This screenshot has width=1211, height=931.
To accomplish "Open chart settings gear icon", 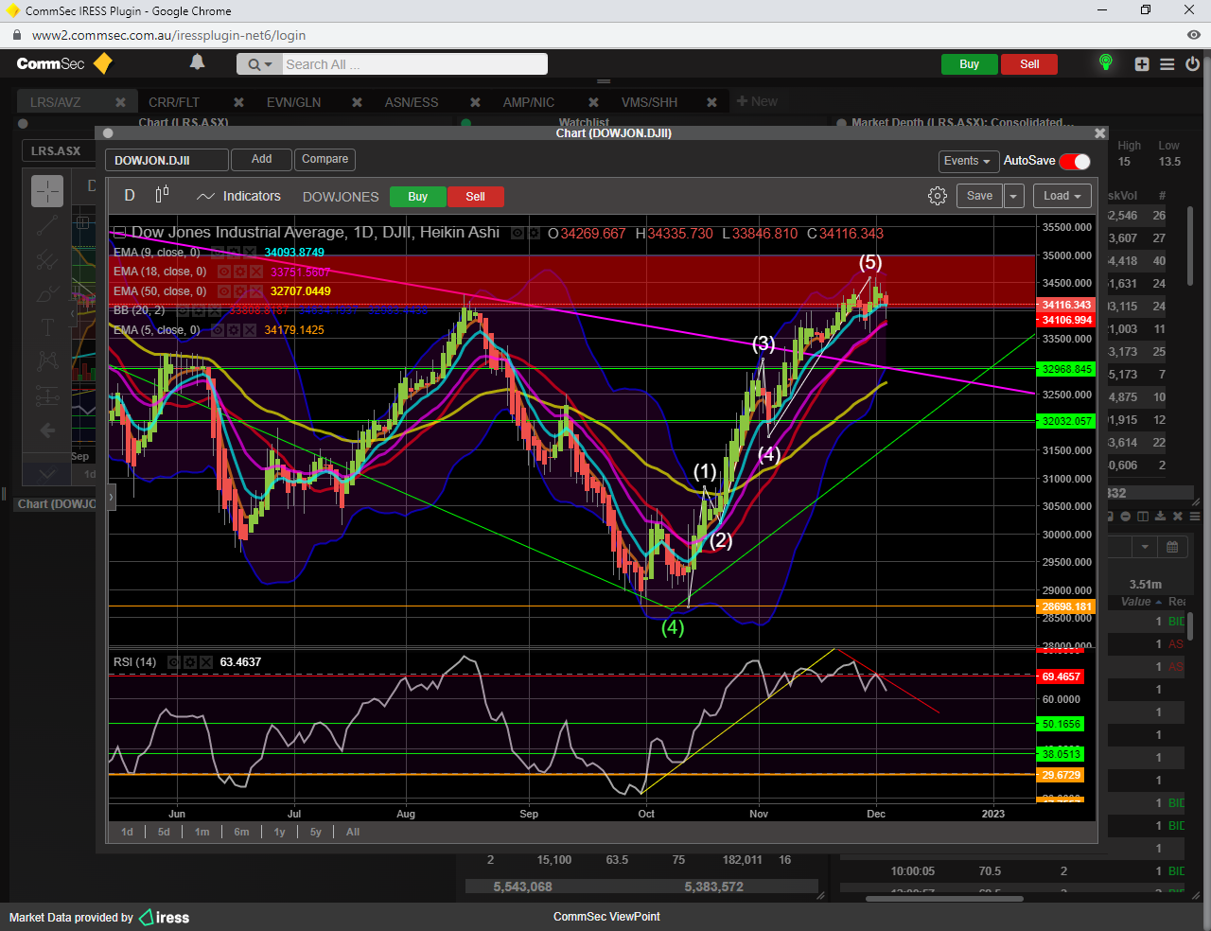I will pos(937,196).
